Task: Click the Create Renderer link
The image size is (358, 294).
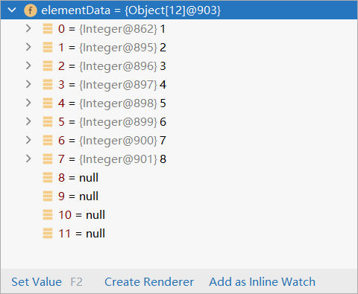Action: [x=149, y=282]
